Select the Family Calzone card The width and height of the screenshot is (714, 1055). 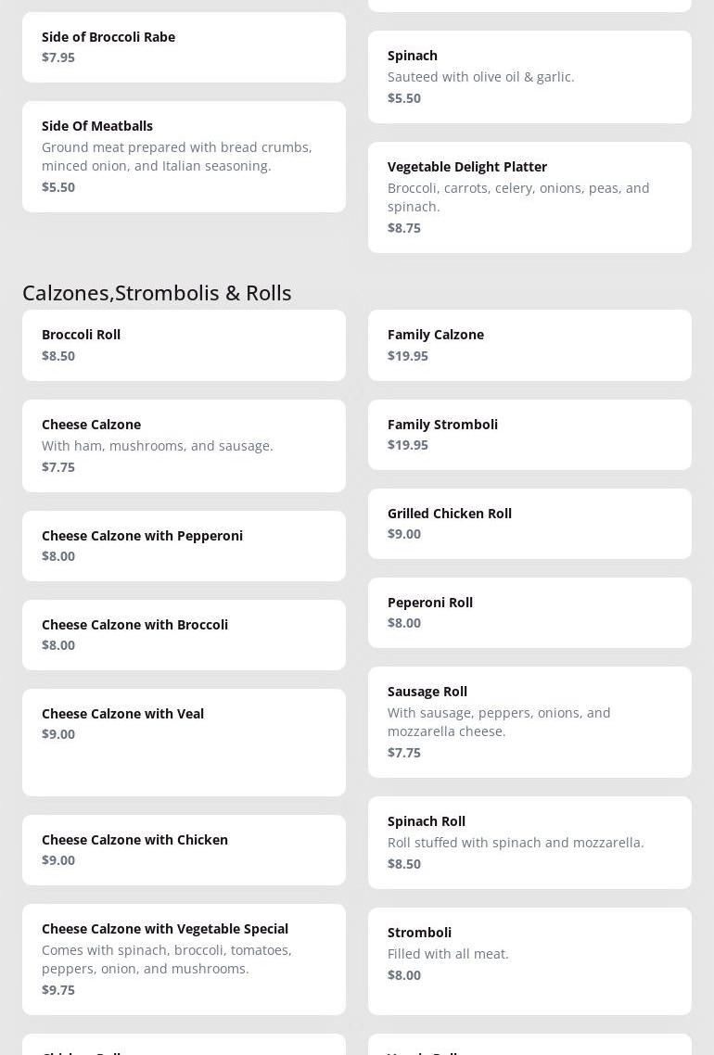point(529,345)
